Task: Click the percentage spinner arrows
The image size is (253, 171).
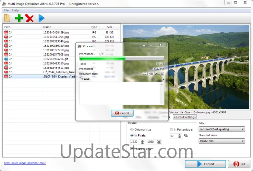Action: pos(180,136)
